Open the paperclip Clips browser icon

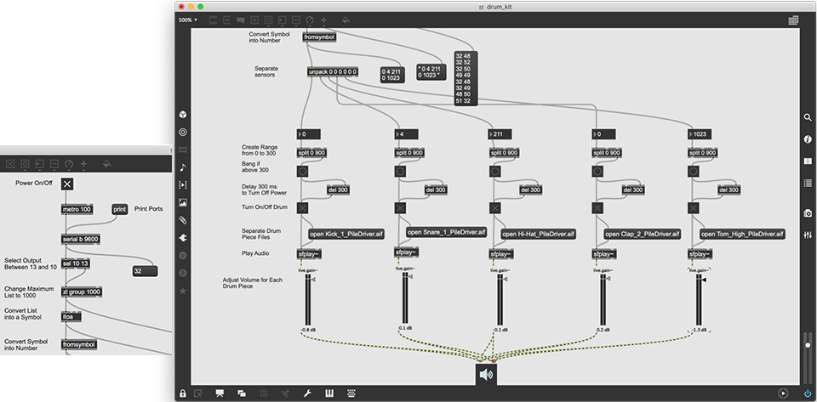click(182, 220)
